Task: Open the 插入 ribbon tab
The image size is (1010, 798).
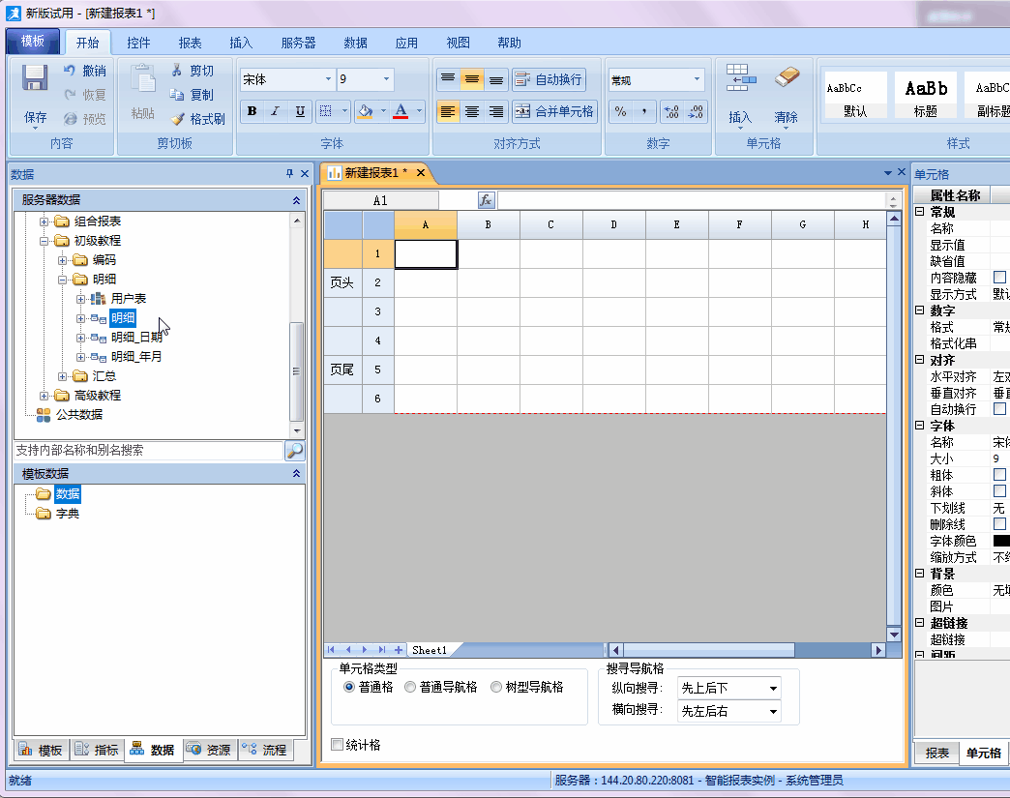Action: (x=241, y=43)
